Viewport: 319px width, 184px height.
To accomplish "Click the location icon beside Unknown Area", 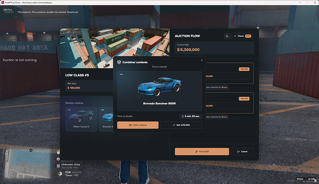I will coord(58,166).
